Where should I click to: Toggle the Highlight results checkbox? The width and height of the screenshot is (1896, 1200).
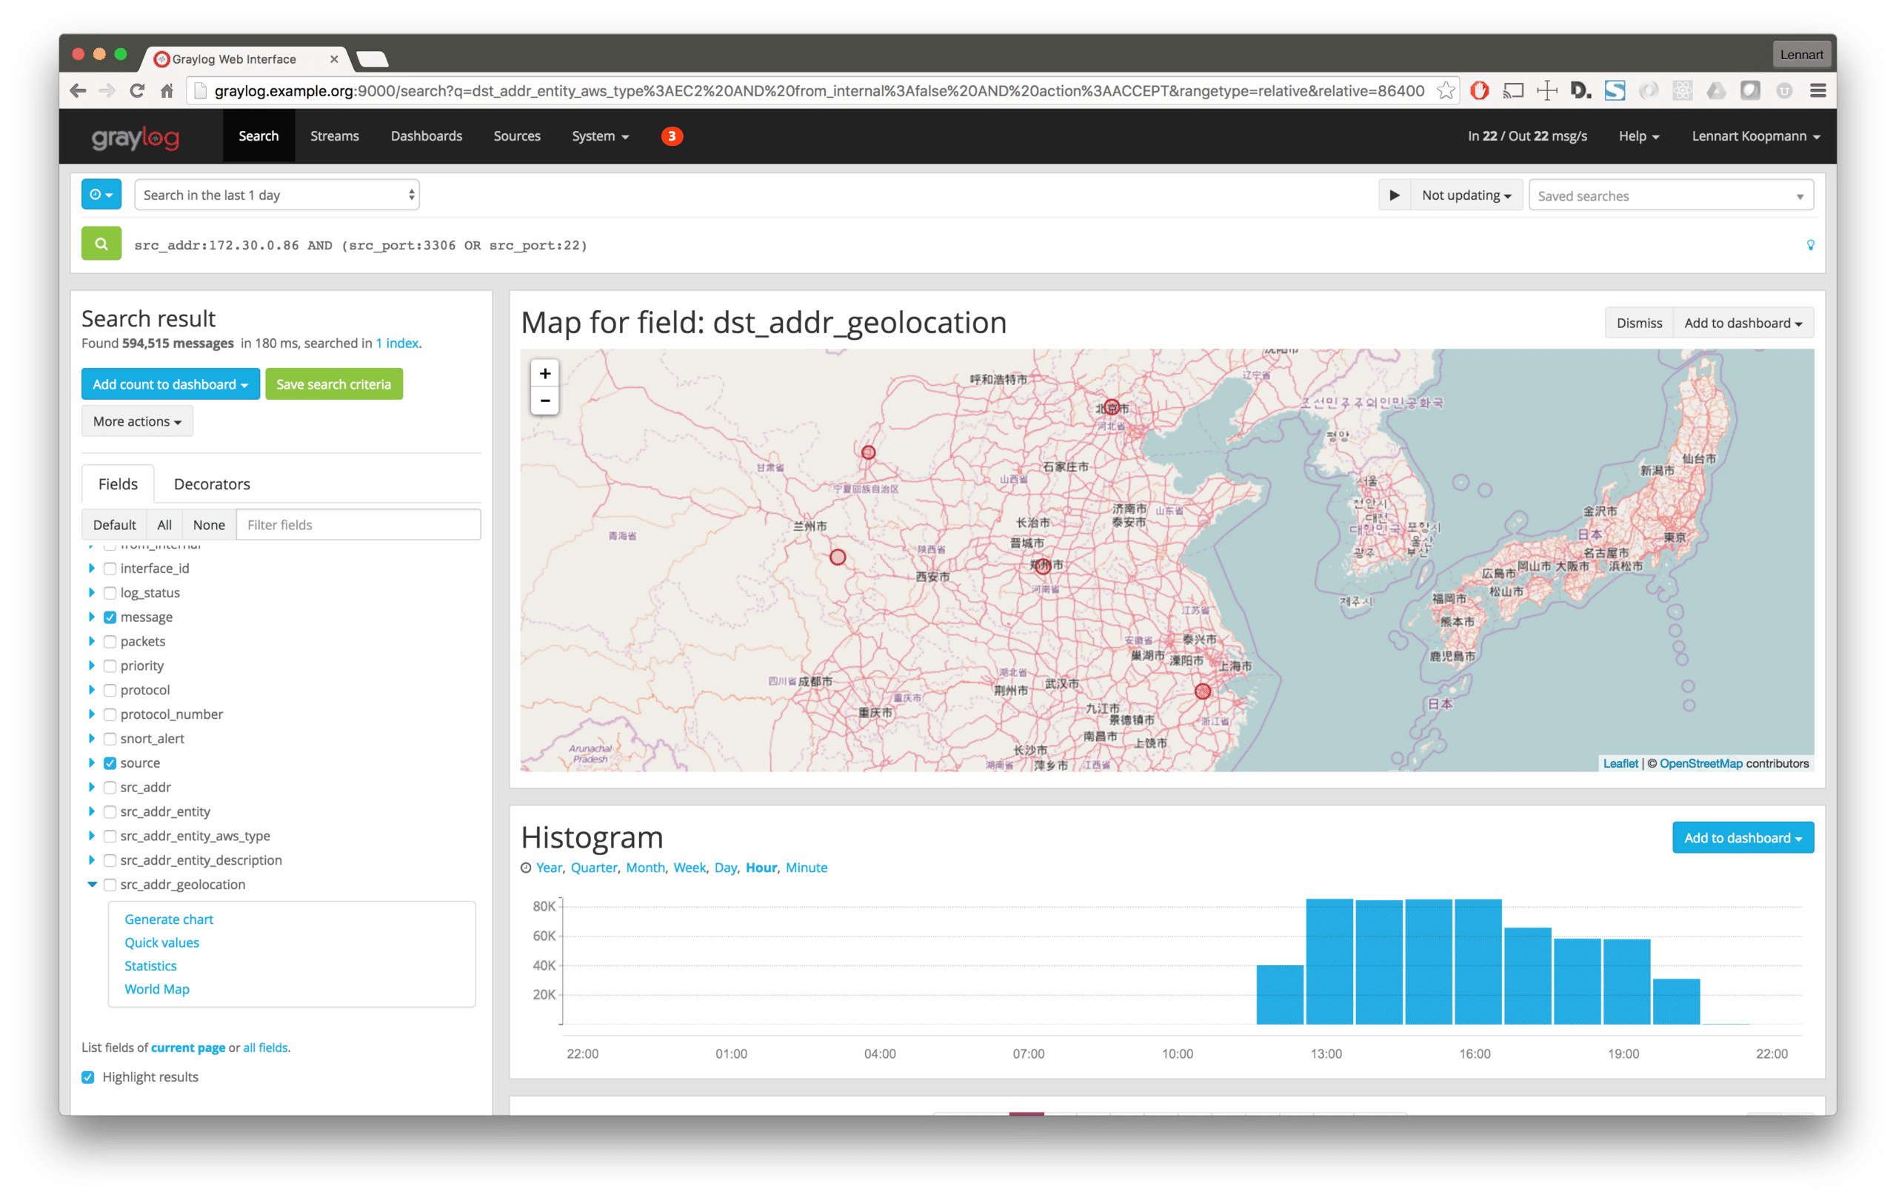[88, 1076]
